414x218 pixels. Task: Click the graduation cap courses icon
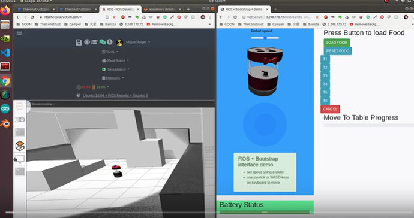coord(94,42)
